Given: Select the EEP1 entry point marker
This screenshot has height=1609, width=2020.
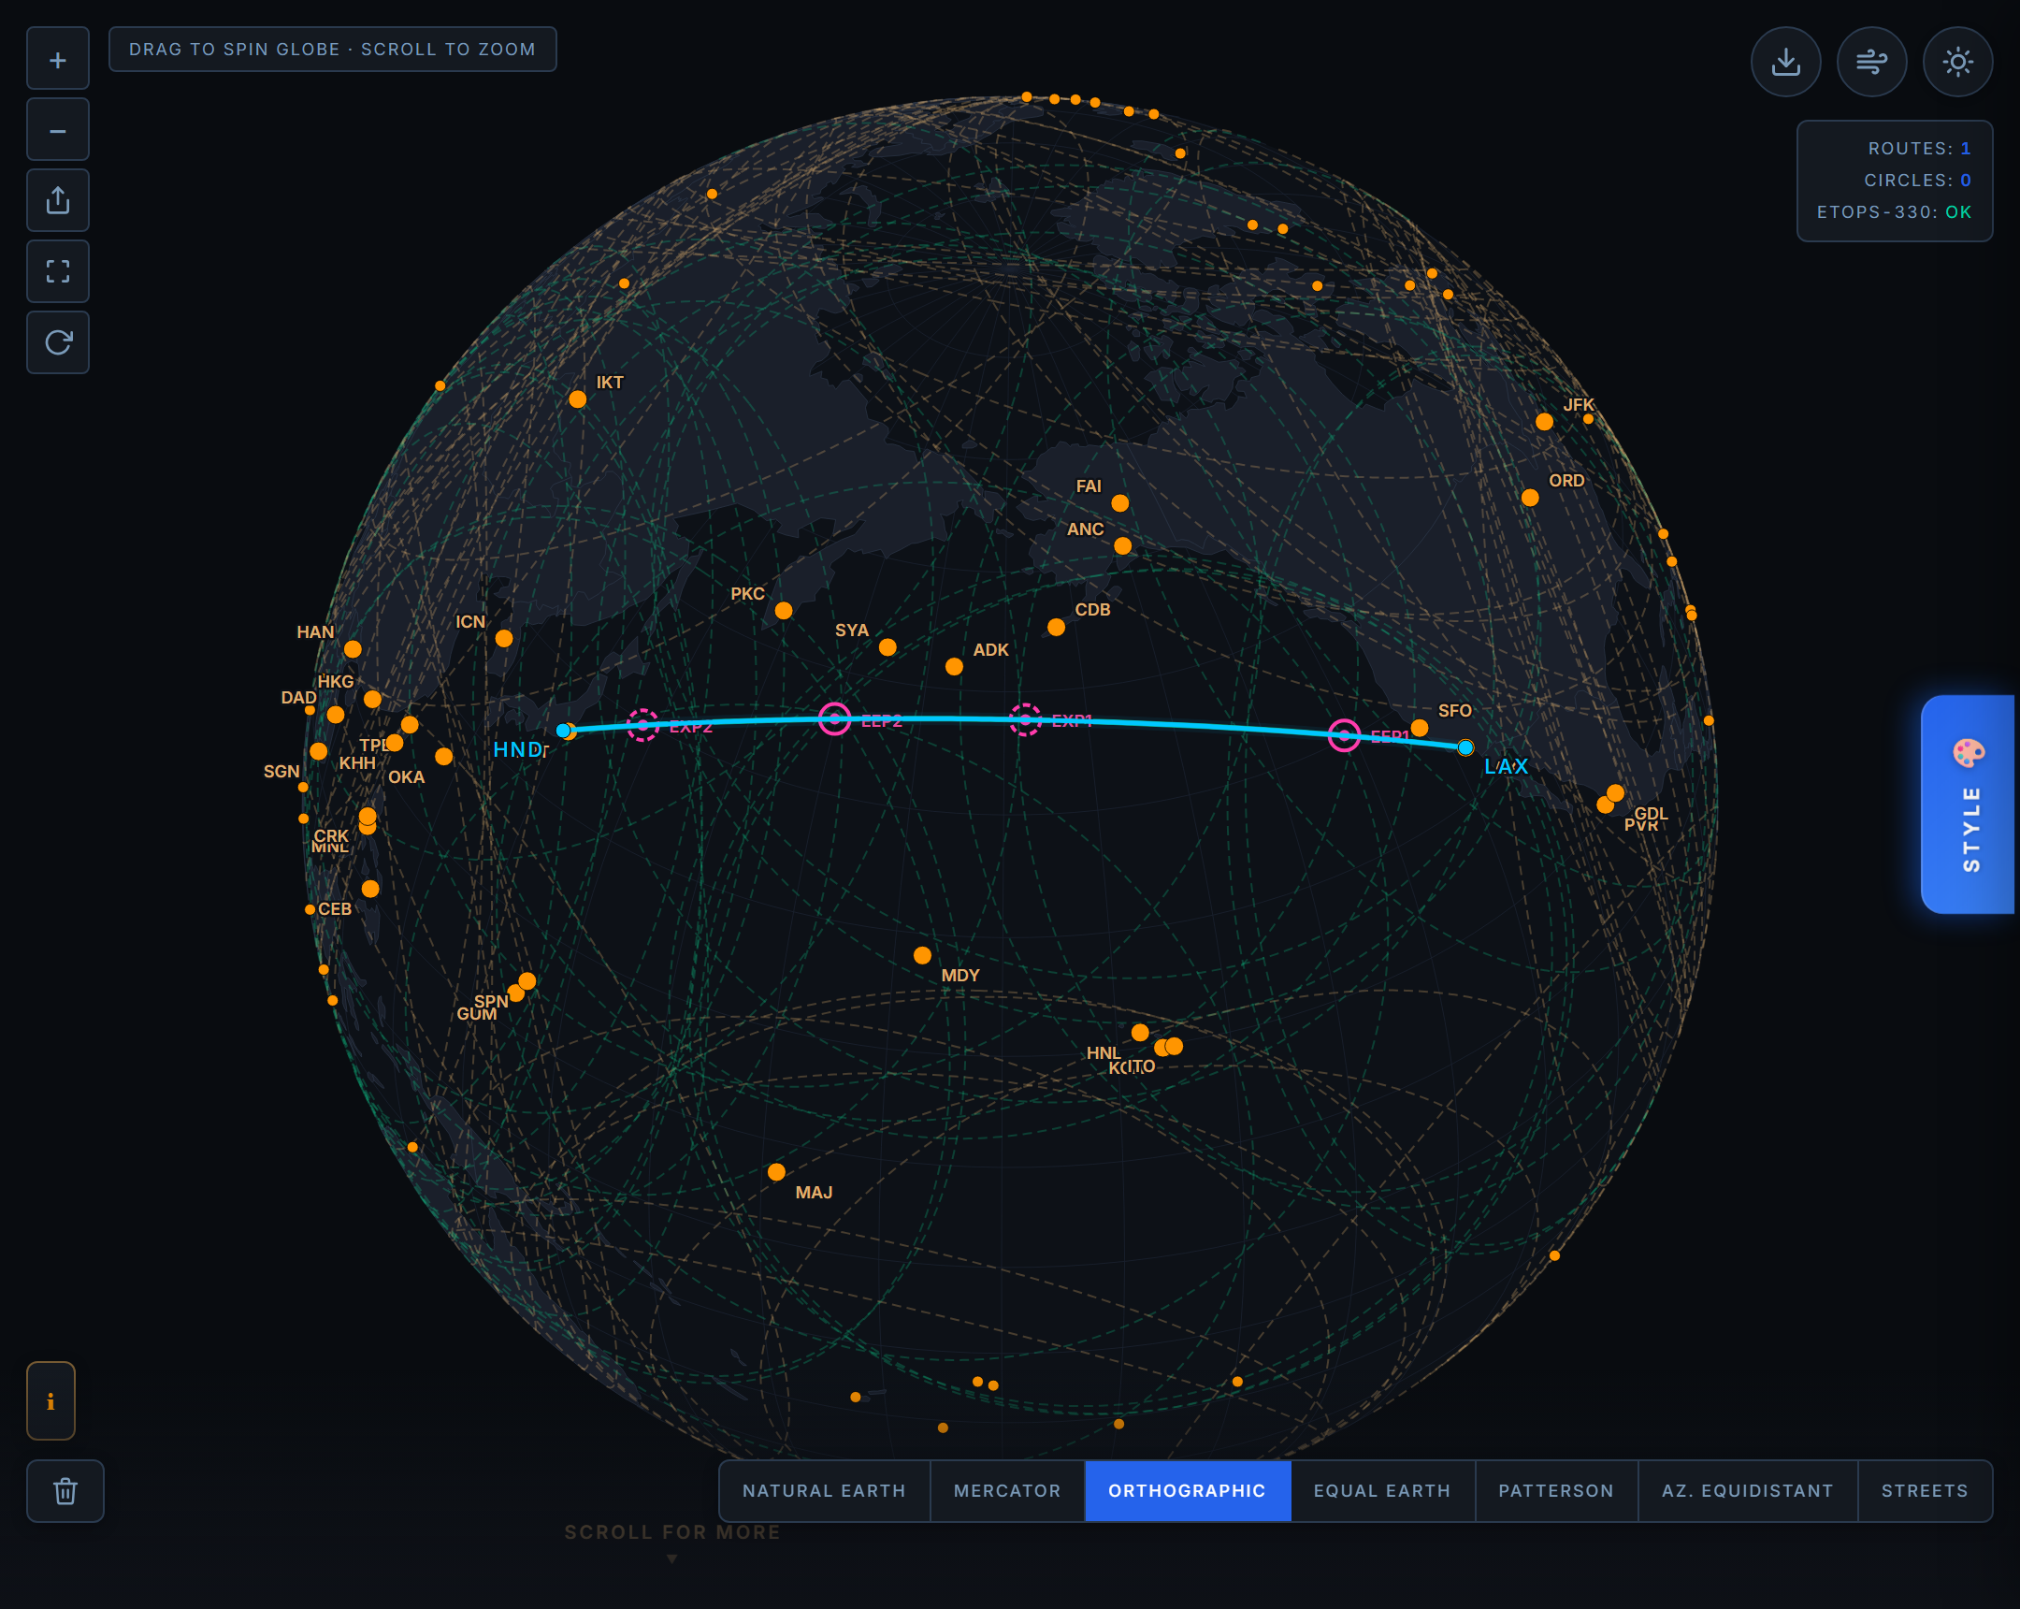Looking at the screenshot, I should coord(1345,735).
